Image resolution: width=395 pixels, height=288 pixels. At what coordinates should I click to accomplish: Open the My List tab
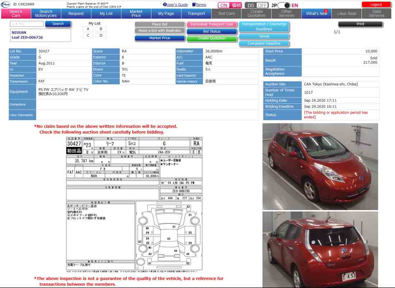point(106,14)
